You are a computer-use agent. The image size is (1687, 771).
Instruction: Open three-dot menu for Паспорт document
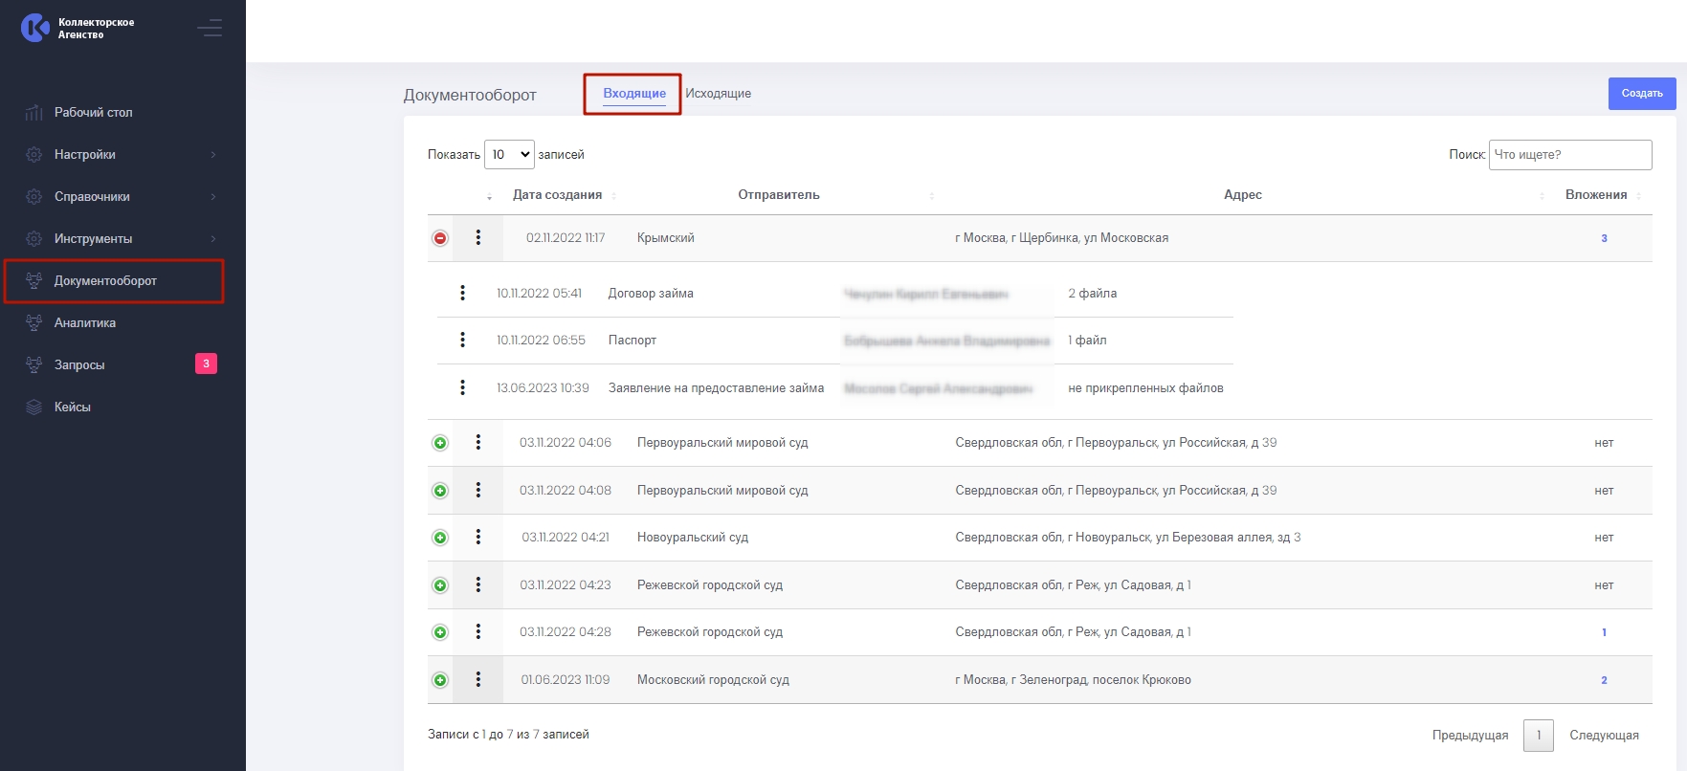point(463,341)
